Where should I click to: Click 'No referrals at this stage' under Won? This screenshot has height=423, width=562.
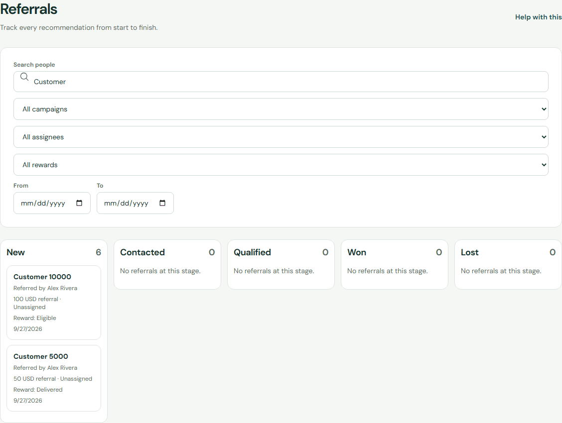point(388,271)
